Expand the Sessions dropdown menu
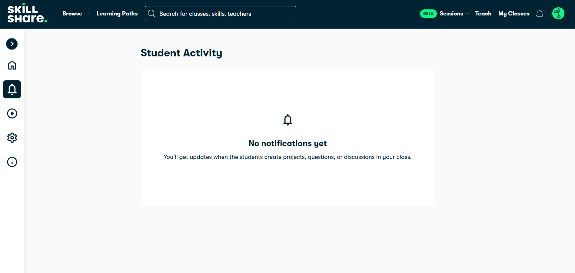 tap(454, 13)
